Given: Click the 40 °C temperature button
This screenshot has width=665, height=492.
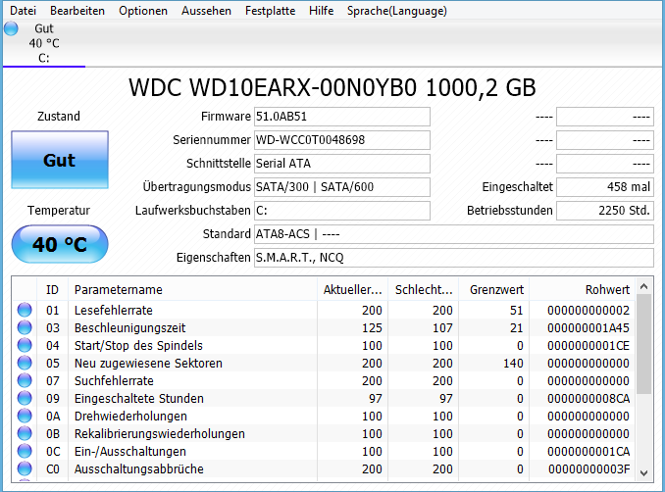Looking at the screenshot, I should (60, 244).
